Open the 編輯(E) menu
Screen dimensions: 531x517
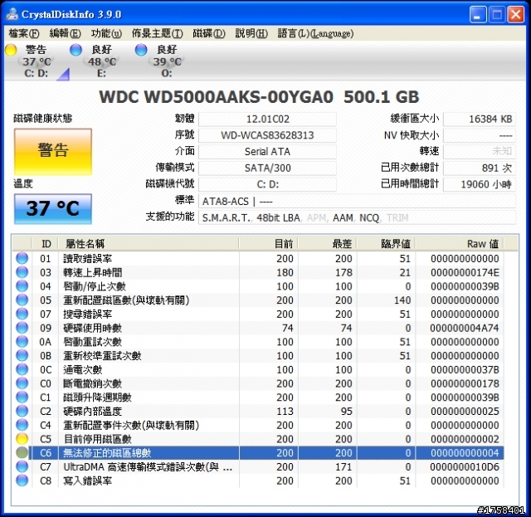pos(65,33)
